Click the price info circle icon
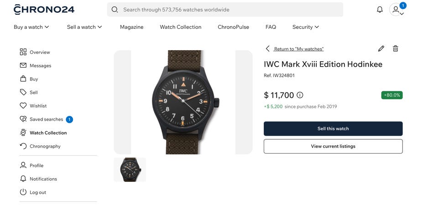The image size is (438, 207). click(x=300, y=95)
